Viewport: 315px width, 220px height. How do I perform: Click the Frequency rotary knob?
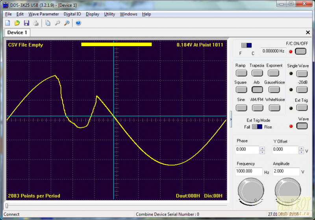(x=251, y=191)
